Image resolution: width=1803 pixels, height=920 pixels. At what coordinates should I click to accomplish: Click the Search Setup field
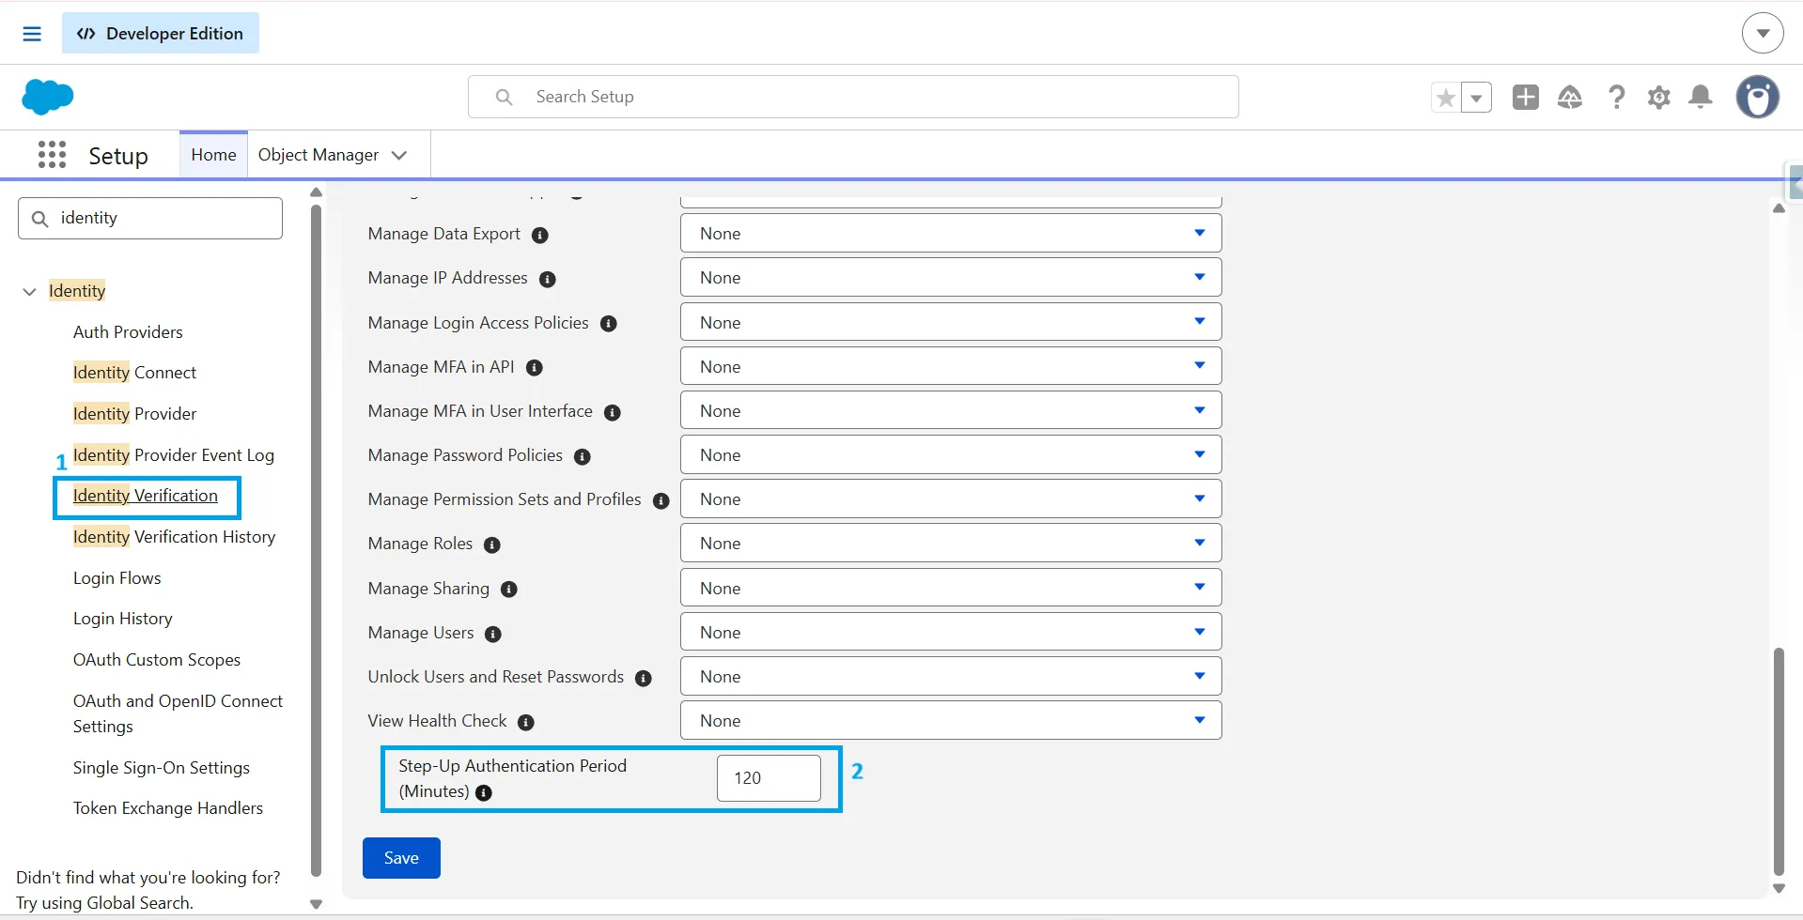(853, 97)
